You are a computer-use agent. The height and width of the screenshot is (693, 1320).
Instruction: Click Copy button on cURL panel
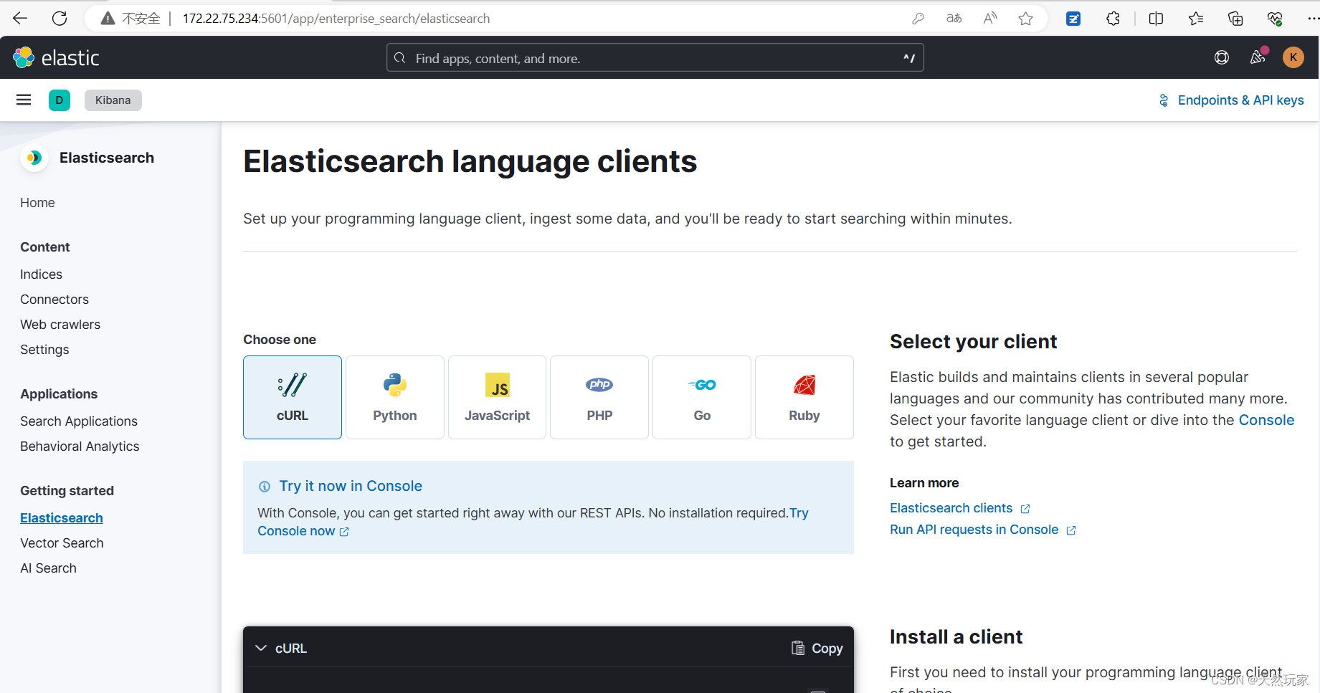coord(817,648)
